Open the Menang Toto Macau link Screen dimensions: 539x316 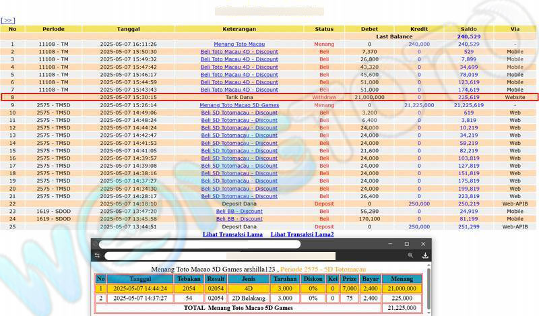click(x=239, y=44)
